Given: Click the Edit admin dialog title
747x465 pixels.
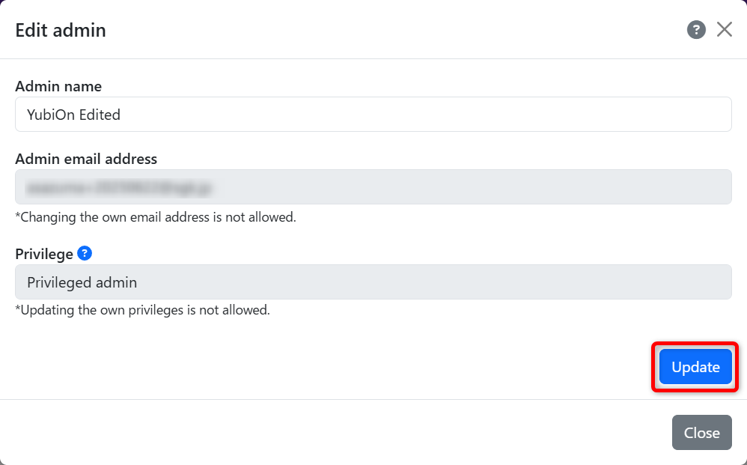Looking at the screenshot, I should [x=61, y=30].
